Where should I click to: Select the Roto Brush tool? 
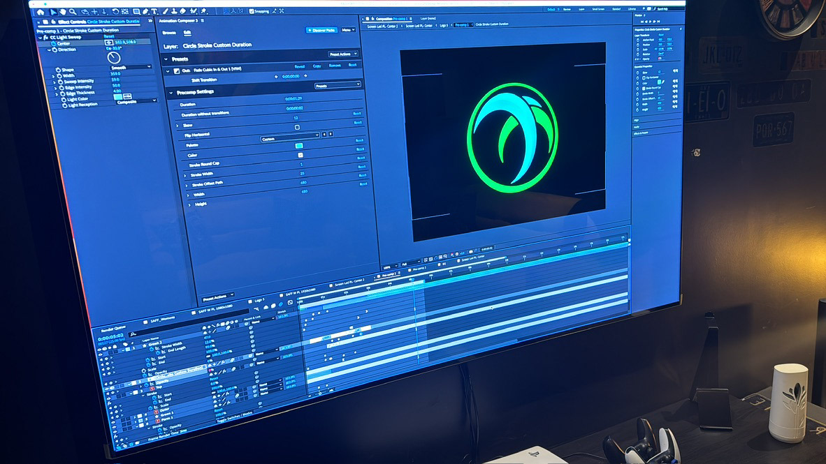[194, 11]
